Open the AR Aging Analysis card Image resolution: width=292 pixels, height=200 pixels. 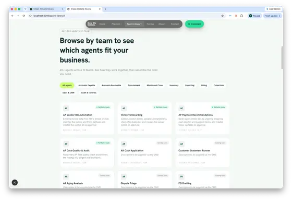(x=87, y=180)
